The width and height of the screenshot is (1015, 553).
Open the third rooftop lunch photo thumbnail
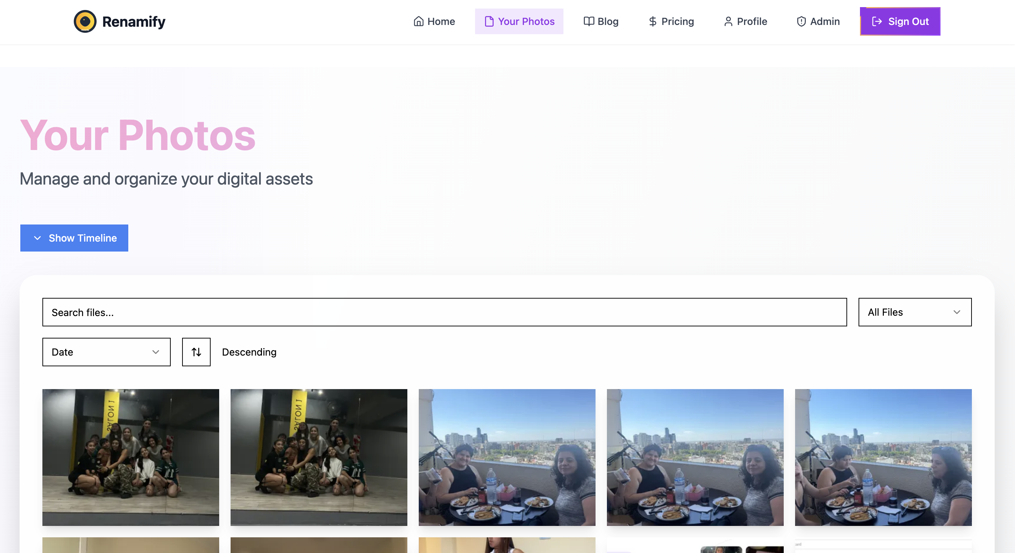pos(507,457)
